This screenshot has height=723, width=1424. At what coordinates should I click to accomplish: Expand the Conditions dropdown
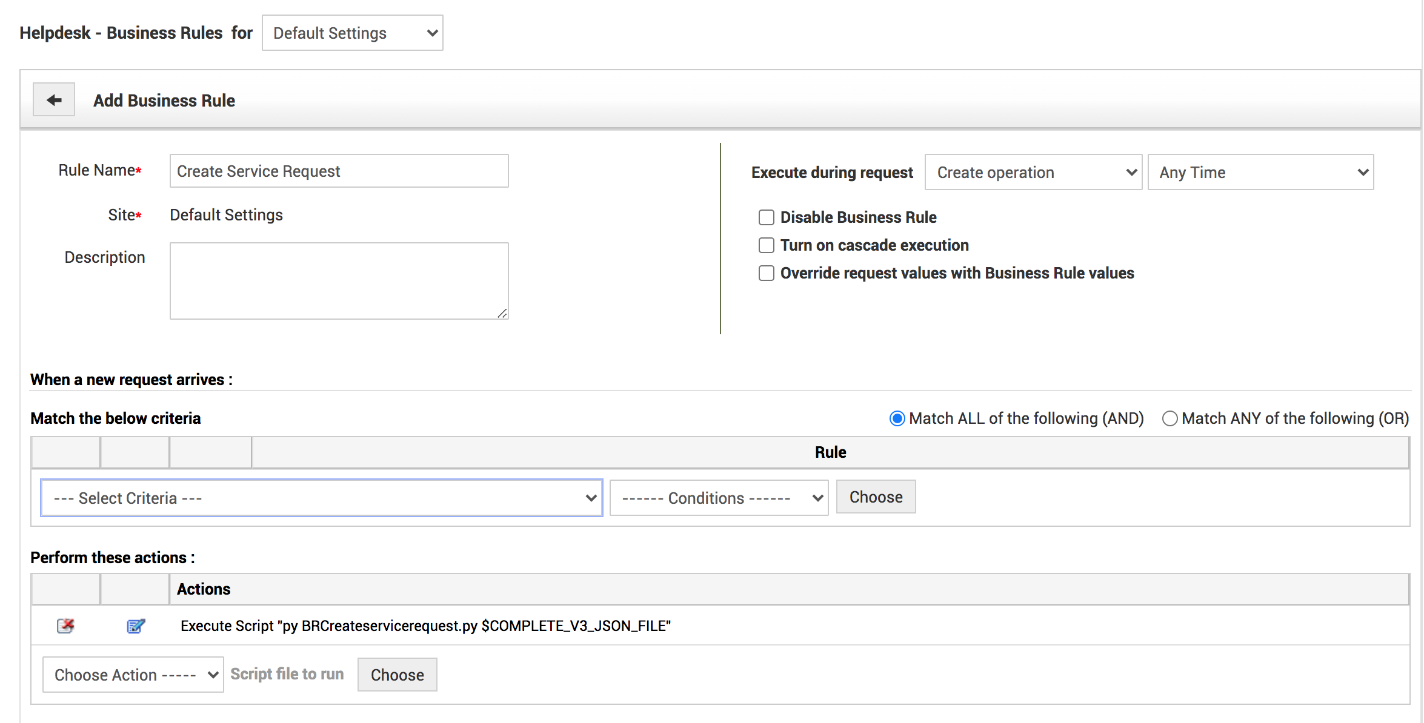click(x=719, y=498)
